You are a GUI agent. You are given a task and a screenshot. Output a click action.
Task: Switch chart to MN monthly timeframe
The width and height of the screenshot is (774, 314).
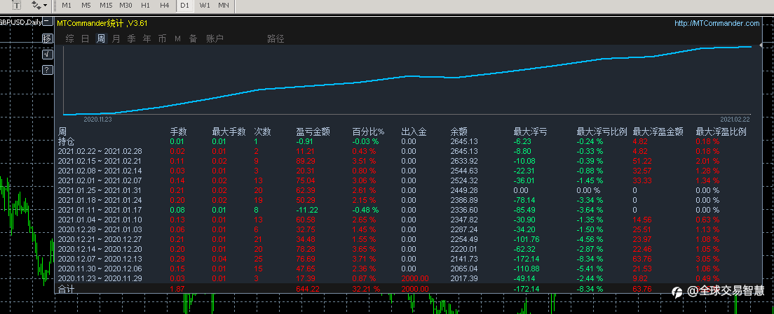click(223, 6)
